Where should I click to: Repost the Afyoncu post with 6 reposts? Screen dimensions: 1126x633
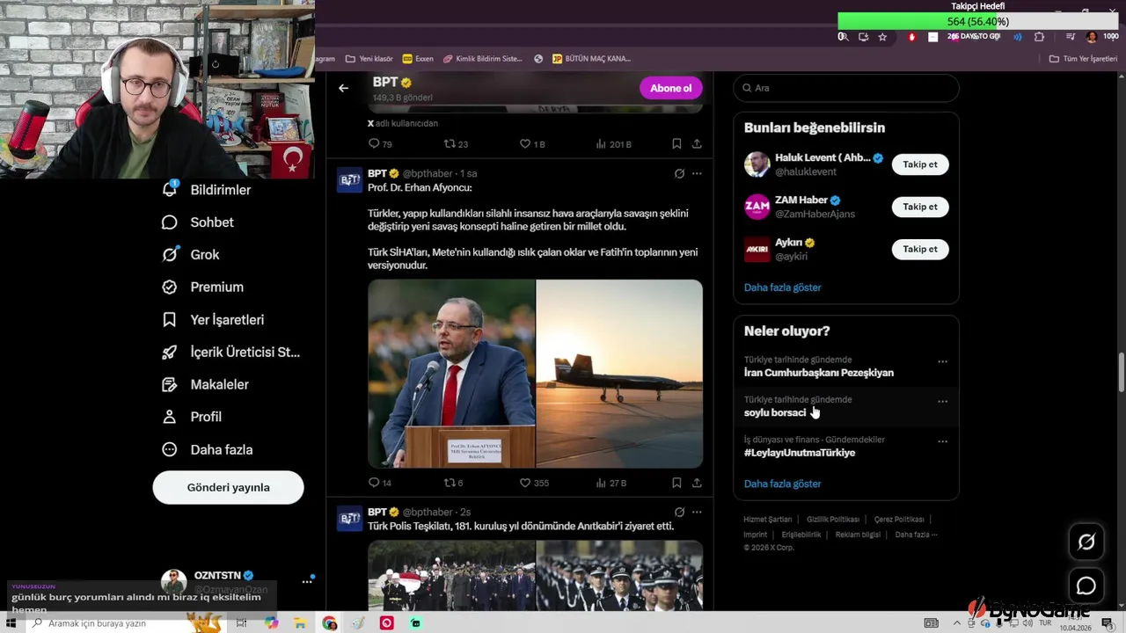coord(453,483)
